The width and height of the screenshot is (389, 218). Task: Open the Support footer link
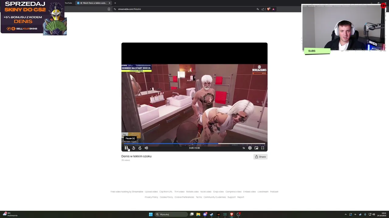click(x=232, y=197)
